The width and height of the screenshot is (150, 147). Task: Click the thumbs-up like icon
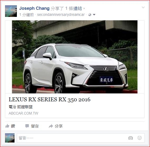[7, 126]
